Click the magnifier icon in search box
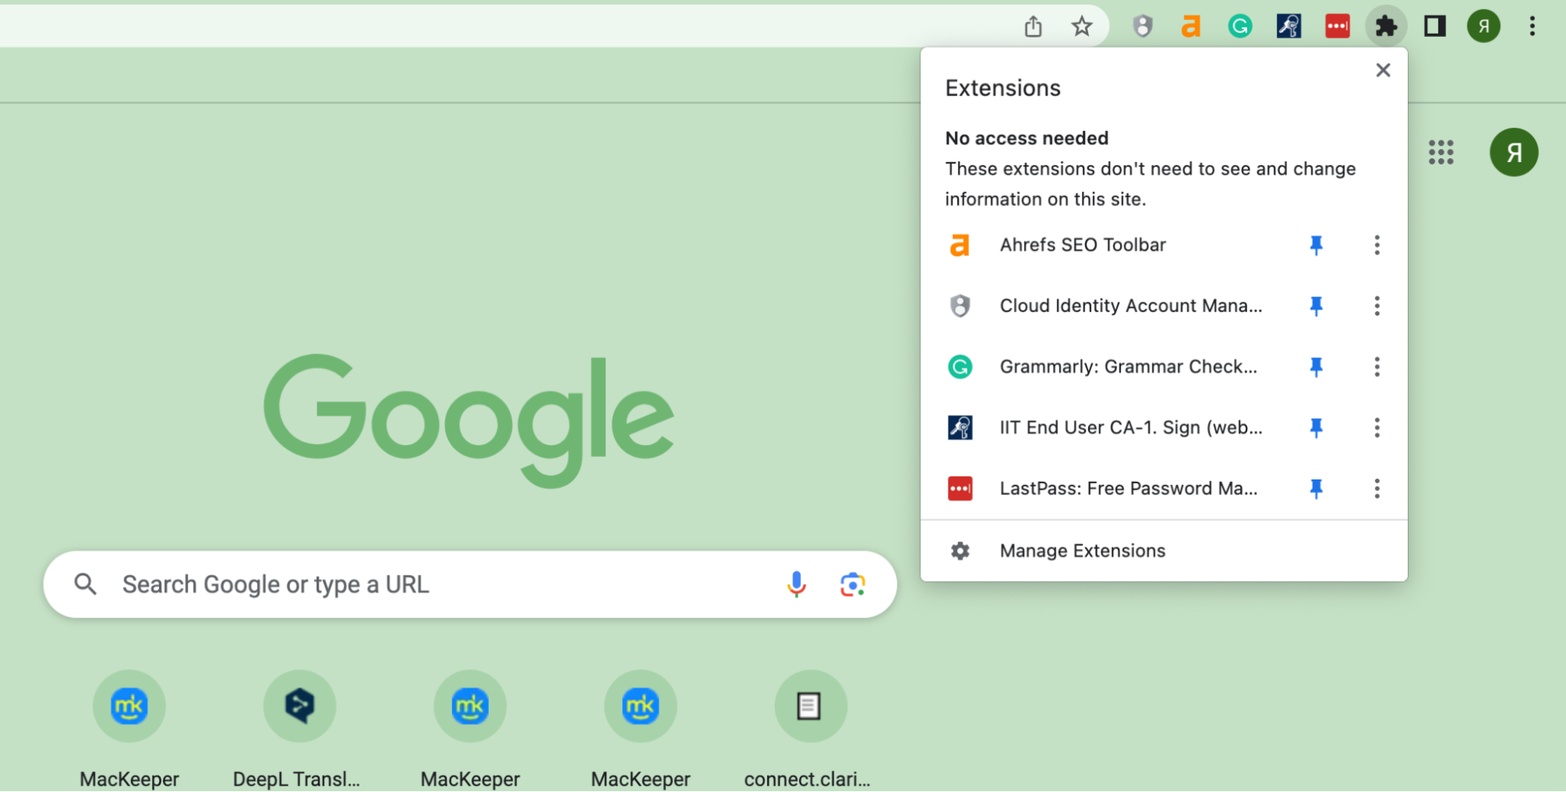 tap(85, 584)
